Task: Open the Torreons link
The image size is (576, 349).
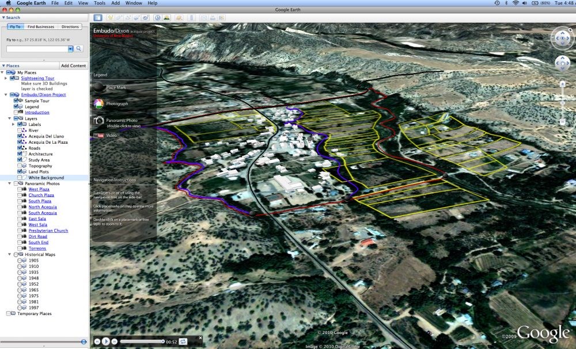Action: coord(37,248)
